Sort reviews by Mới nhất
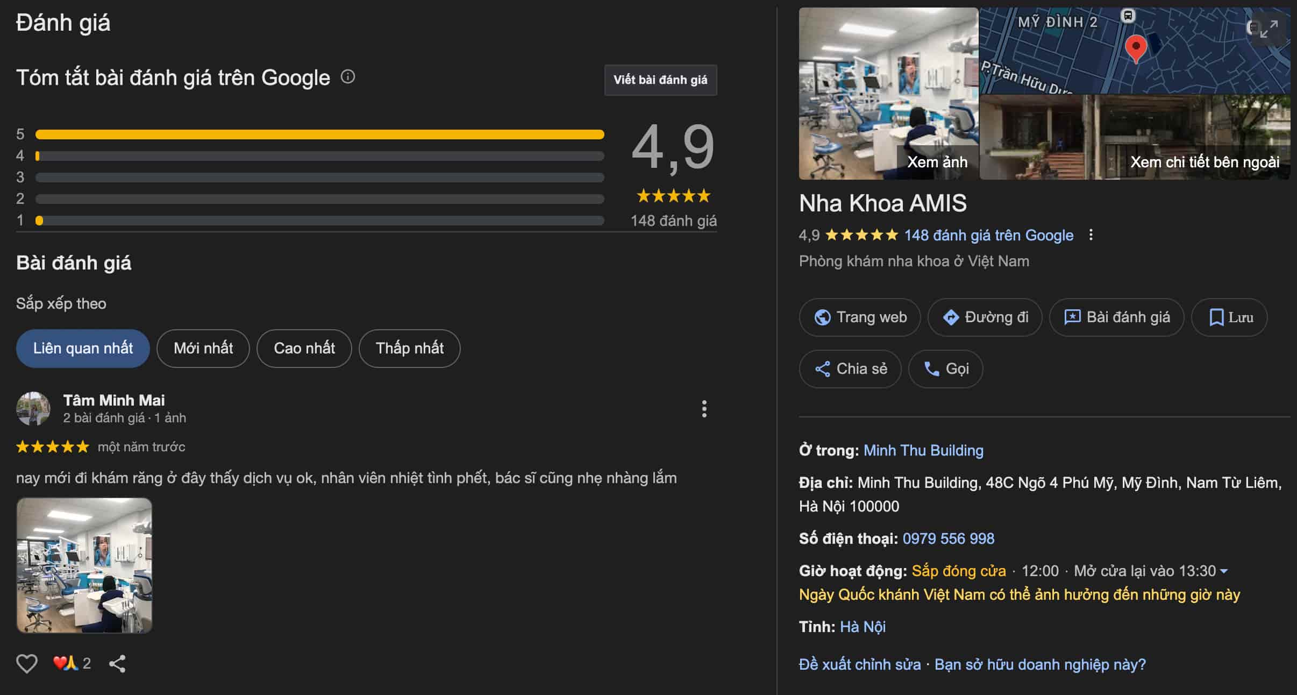The height and width of the screenshot is (695, 1297). tap(203, 349)
